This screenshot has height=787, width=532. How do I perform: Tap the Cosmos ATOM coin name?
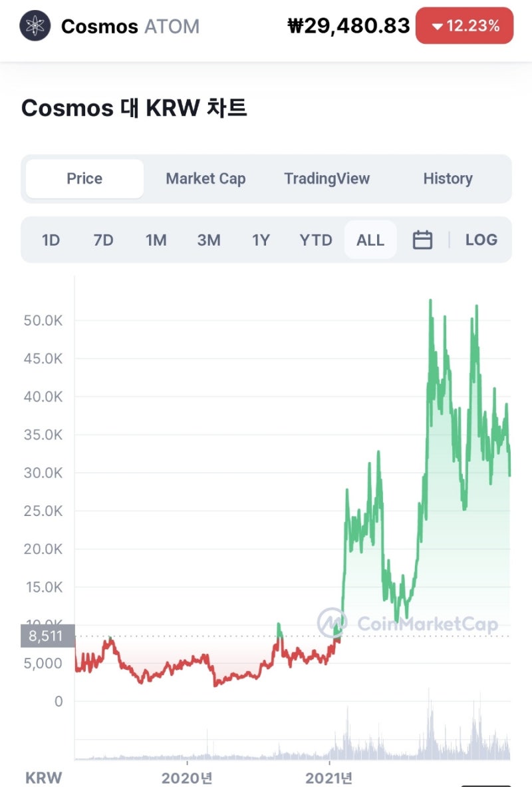130,27
